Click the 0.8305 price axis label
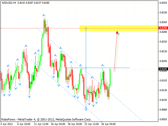This screenshot has width=168, height=126. (x=163, y=22)
